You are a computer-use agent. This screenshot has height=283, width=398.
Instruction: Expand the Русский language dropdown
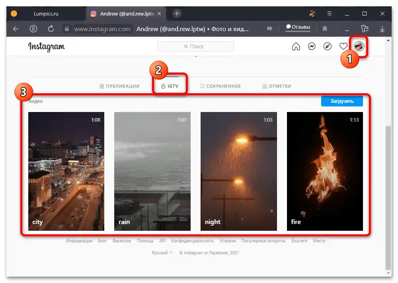pyautogui.click(x=162, y=253)
